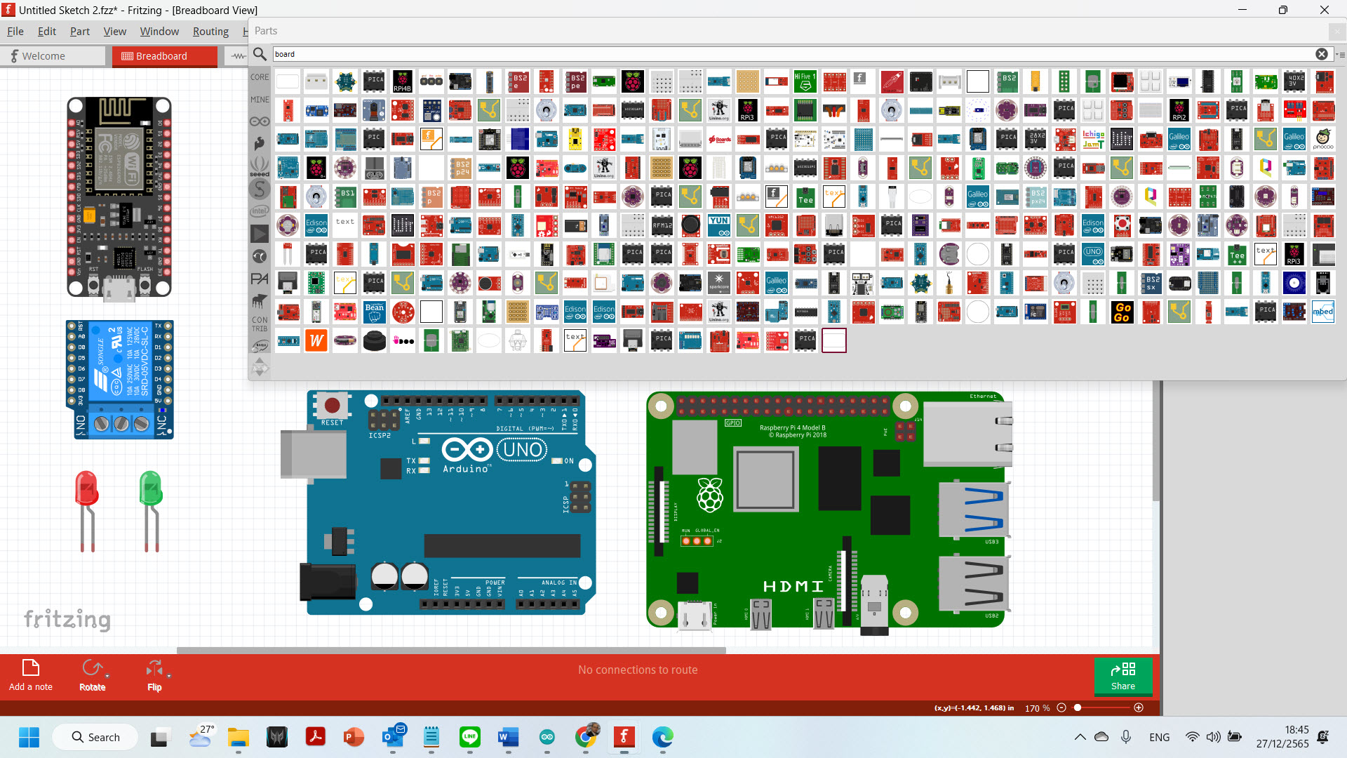This screenshot has width=1347, height=758.
Task: Select the mbed part icon
Action: [1323, 312]
